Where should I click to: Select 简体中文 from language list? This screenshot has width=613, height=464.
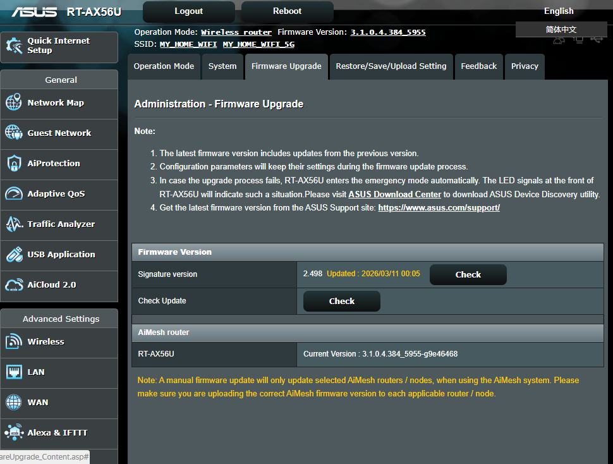tap(561, 30)
